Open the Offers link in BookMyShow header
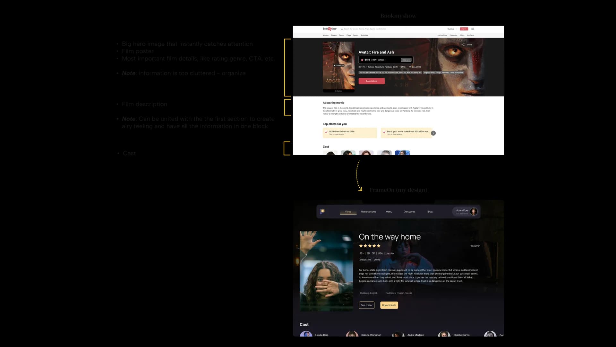 (x=462, y=35)
